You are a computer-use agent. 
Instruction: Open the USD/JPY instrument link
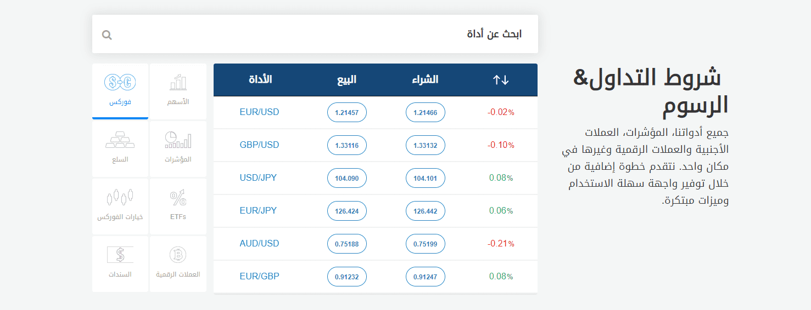(x=258, y=178)
